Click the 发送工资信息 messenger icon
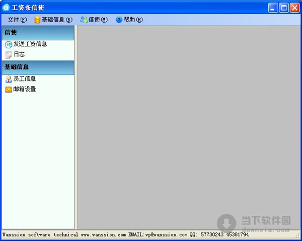Image resolution: width=302 pixels, height=241 pixels. point(9,45)
